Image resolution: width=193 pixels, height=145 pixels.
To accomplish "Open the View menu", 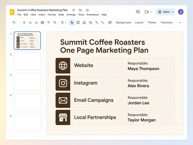I will (33, 15).
